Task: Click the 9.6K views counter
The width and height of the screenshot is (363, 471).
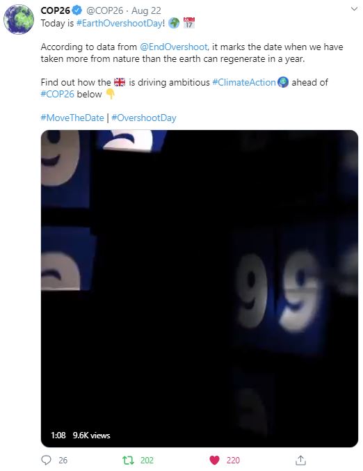Action: (x=91, y=436)
